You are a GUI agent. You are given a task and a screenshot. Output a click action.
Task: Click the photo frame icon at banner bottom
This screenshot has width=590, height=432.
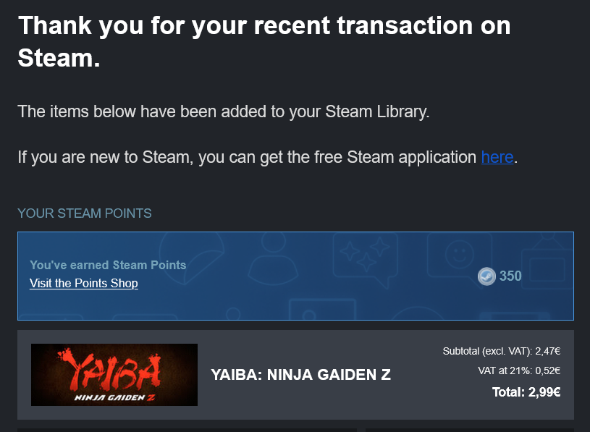coord(322,310)
